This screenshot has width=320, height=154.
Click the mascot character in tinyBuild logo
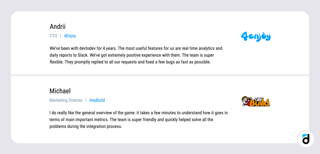[x=245, y=101]
